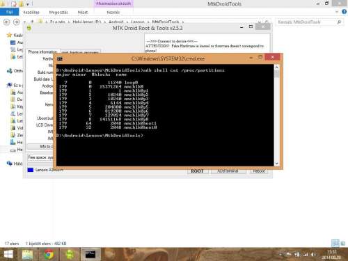The image size is (348, 261).
Task: Launch Google Chrome from the taskbar
Action: [x=49, y=255]
